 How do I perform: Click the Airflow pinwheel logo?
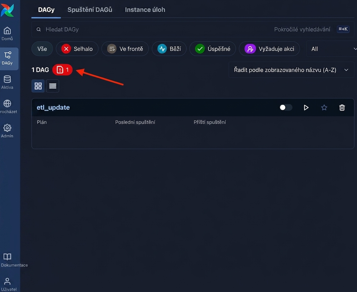7,10
